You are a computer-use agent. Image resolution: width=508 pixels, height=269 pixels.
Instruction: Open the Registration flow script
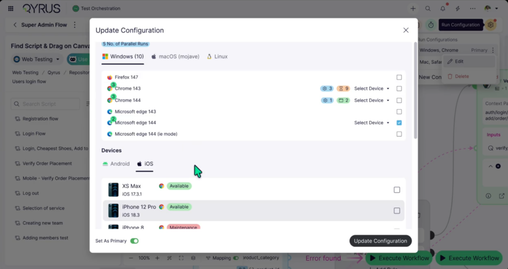coord(40,119)
